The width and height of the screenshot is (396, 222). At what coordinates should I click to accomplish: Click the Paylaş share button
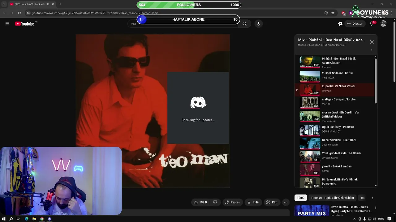(232, 202)
